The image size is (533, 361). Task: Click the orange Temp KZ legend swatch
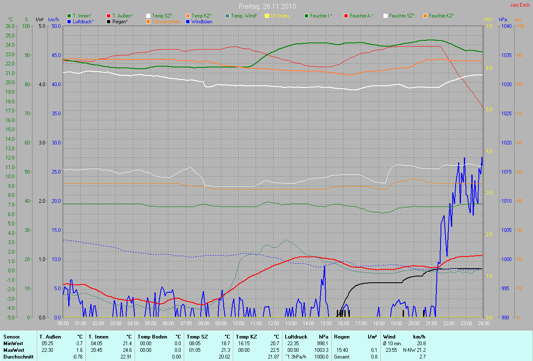click(x=188, y=16)
